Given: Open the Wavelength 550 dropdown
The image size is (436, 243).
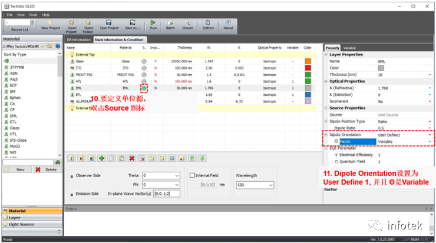Looking at the screenshot, I should [271, 185].
